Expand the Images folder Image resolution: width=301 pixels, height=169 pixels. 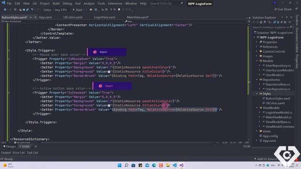point(257,56)
